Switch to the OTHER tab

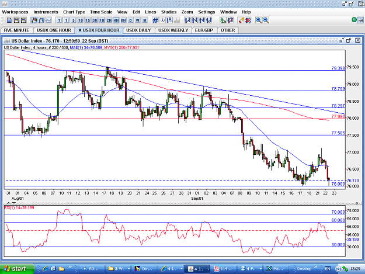click(x=228, y=30)
